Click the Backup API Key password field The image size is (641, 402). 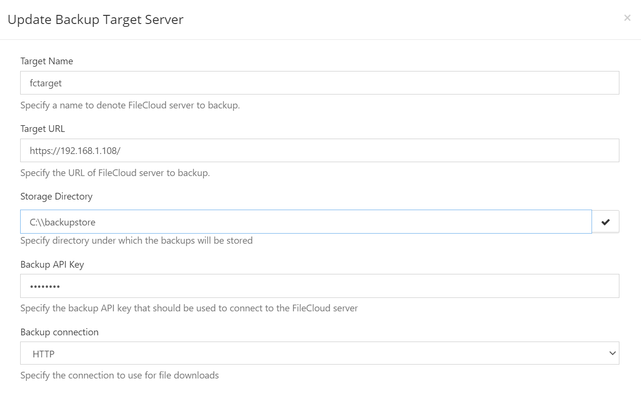tap(319, 286)
